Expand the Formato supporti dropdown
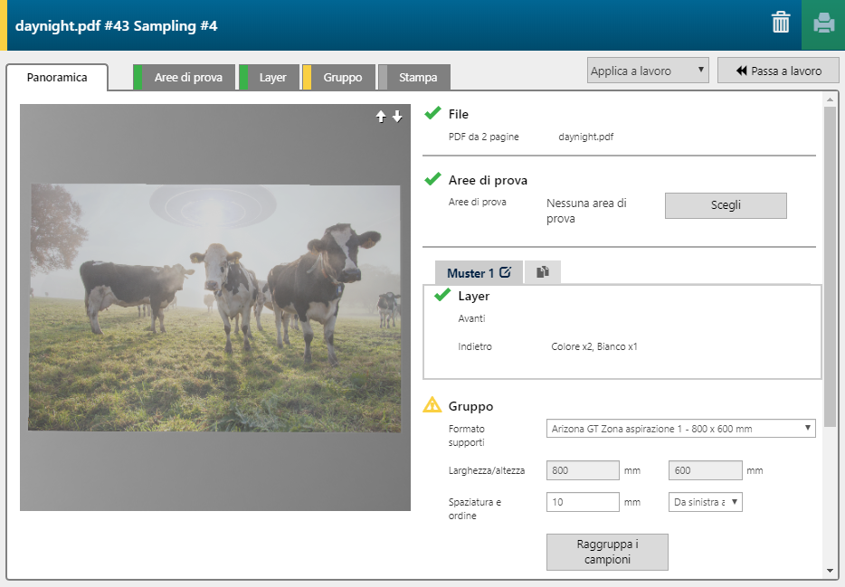The image size is (845, 587). click(x=680, y=429)
